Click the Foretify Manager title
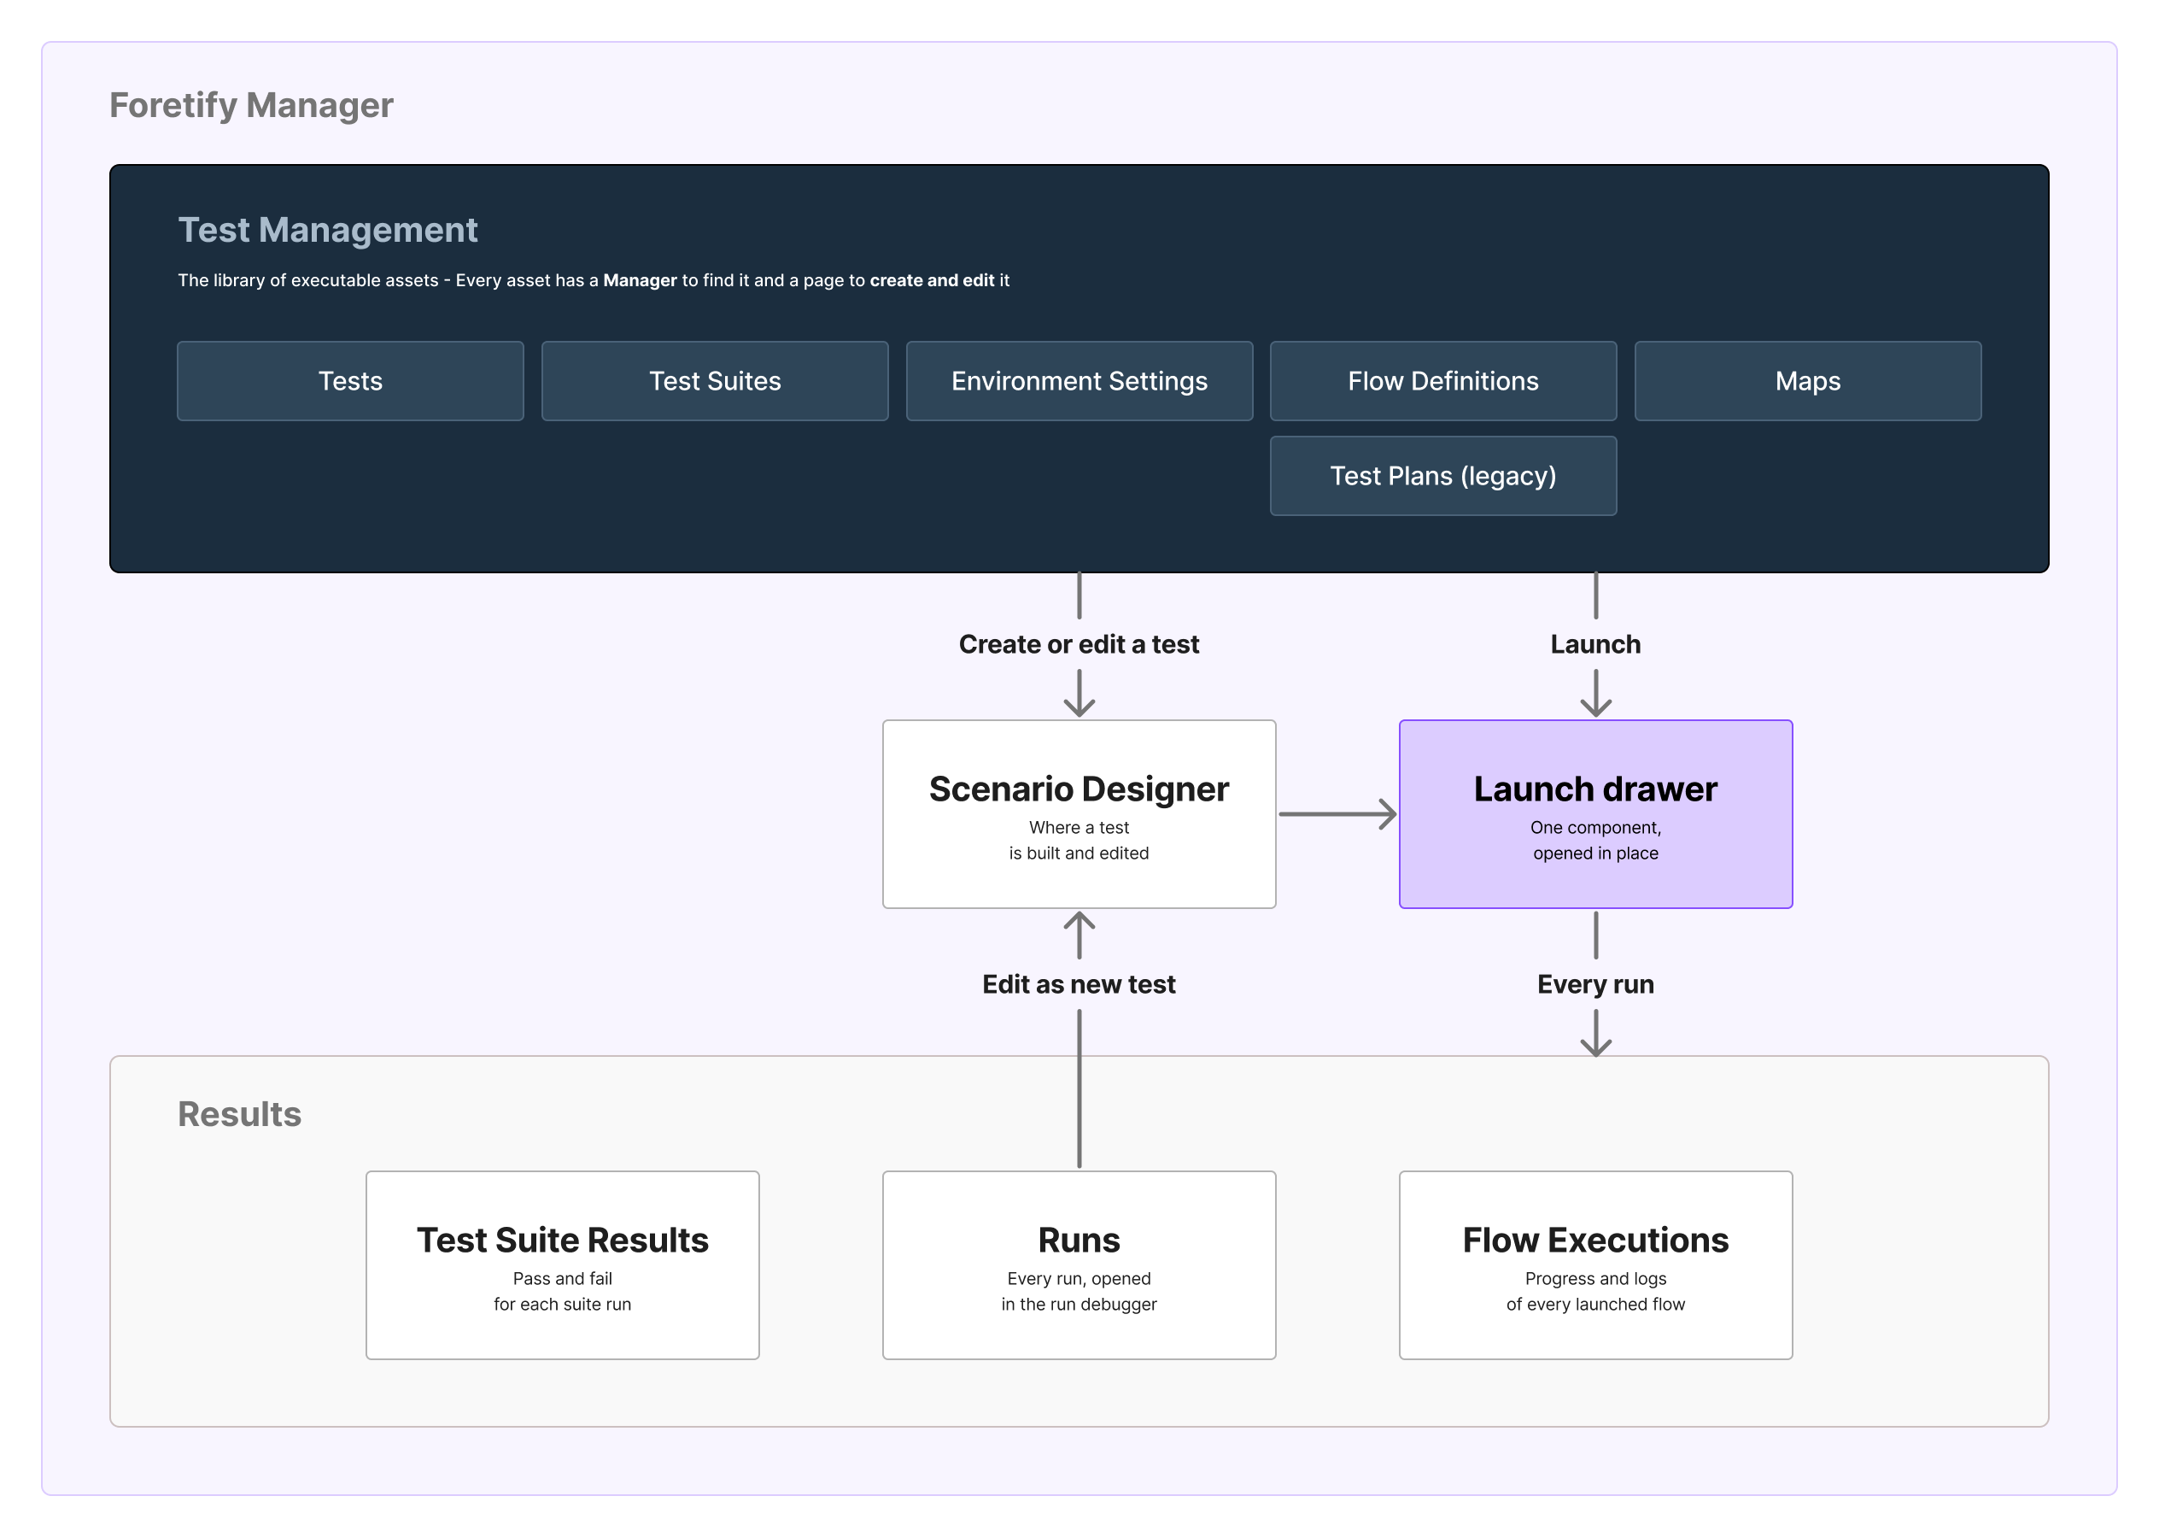The width and height of the screenshot is (2159, 1537). (251, 105)
